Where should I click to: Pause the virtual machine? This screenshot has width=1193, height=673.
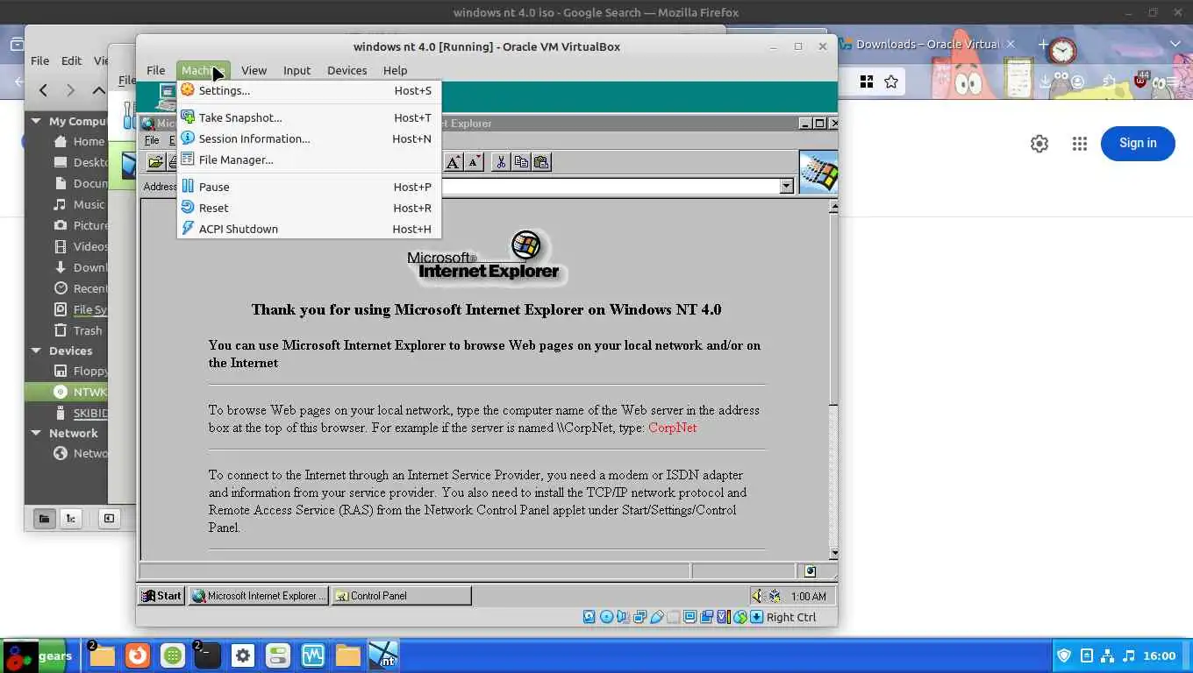pyautogui.click(x=309, y=187)
